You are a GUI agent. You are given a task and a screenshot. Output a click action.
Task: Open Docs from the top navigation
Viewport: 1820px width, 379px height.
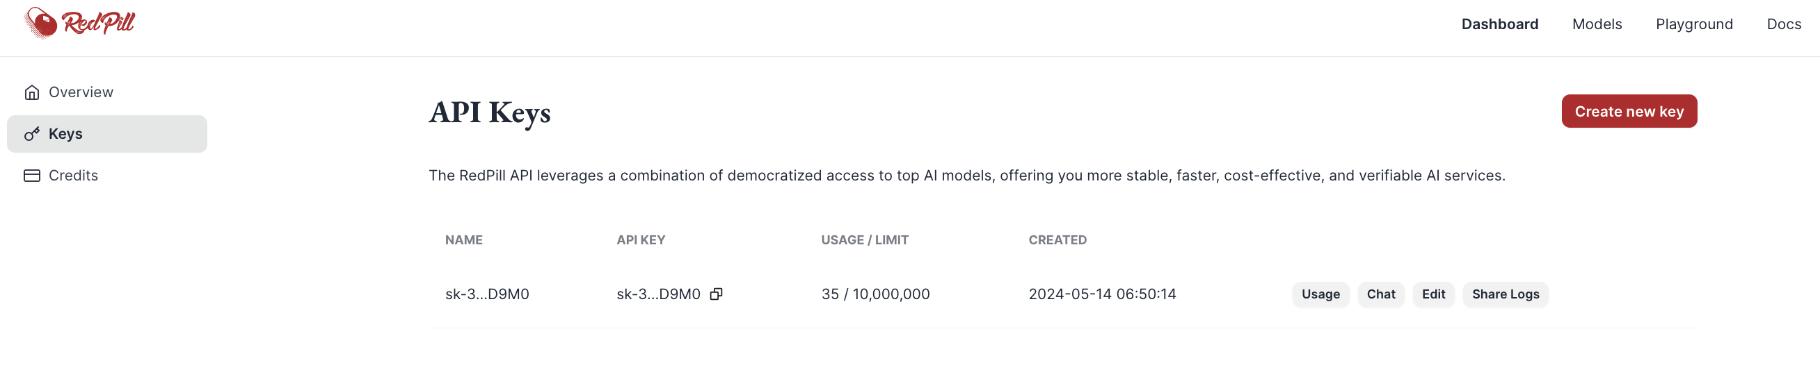pos(1783,24)
